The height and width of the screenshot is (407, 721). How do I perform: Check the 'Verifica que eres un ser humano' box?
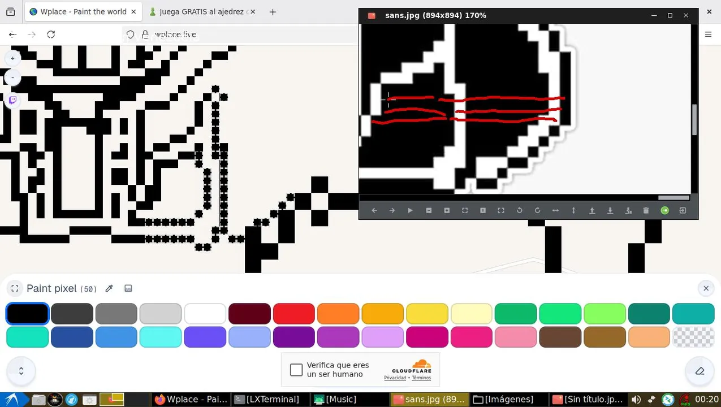coord(296,370)
